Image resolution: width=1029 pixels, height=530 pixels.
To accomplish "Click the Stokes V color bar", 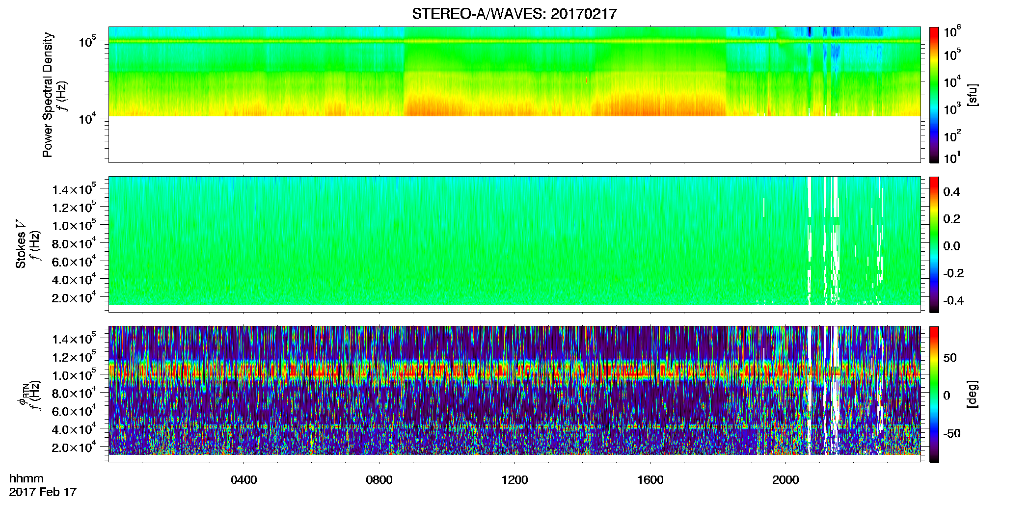I will pos(934,244).
